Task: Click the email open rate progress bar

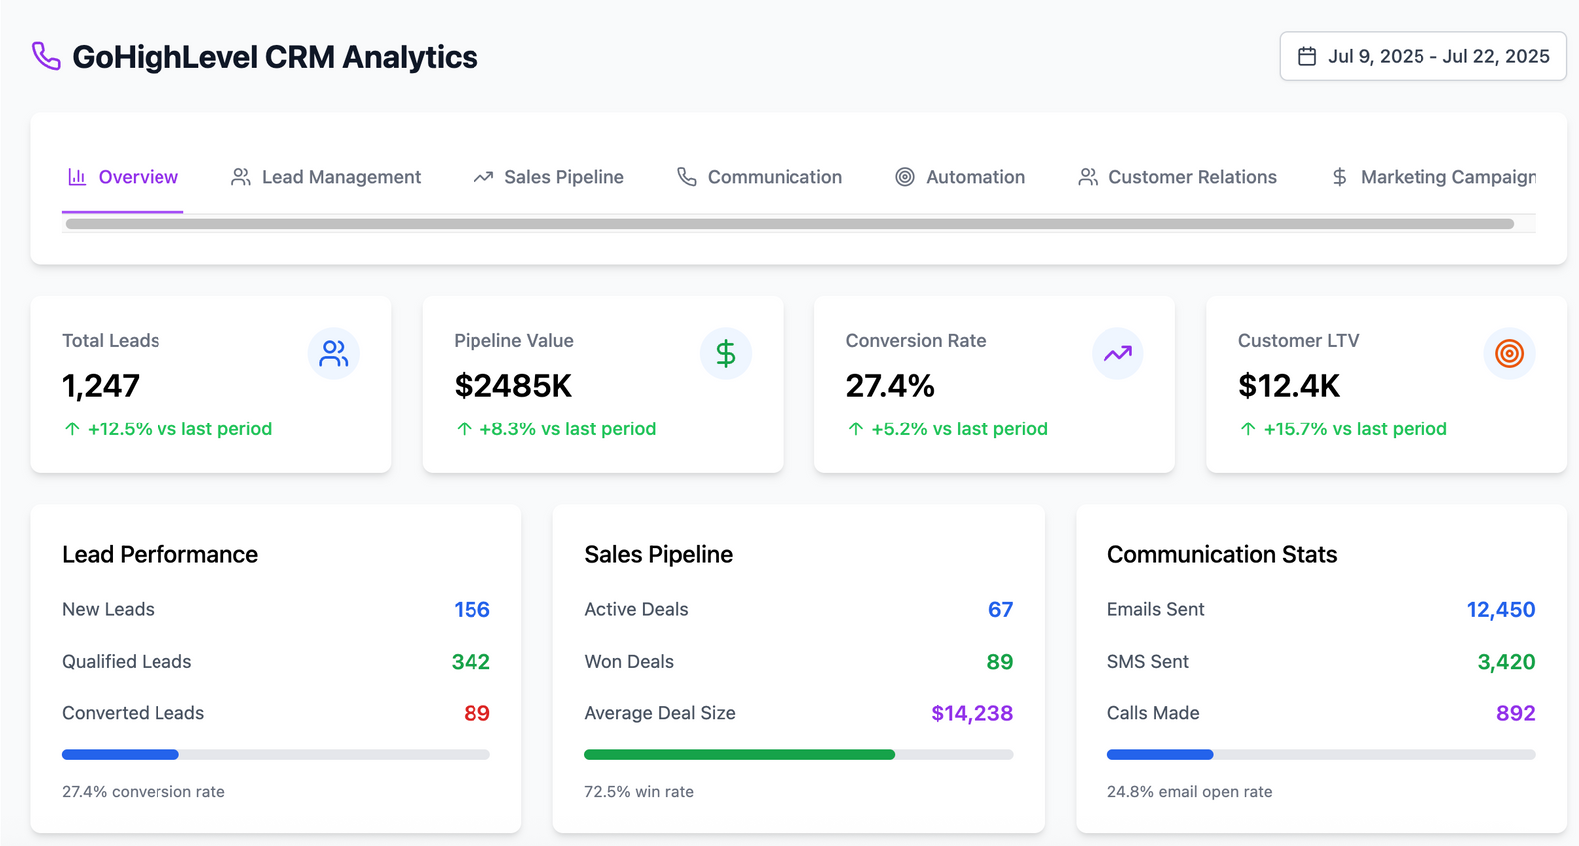Action: point(1321,755)
